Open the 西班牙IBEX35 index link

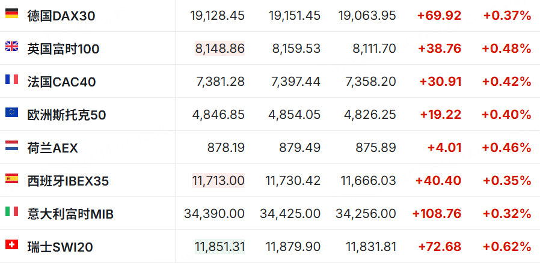pos(68,181)
